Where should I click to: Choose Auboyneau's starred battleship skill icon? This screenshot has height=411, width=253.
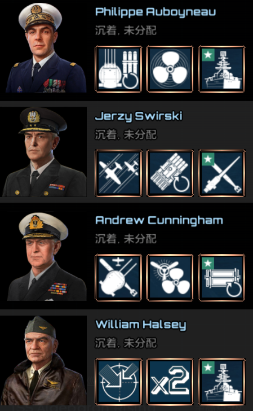tap(221, 69)
